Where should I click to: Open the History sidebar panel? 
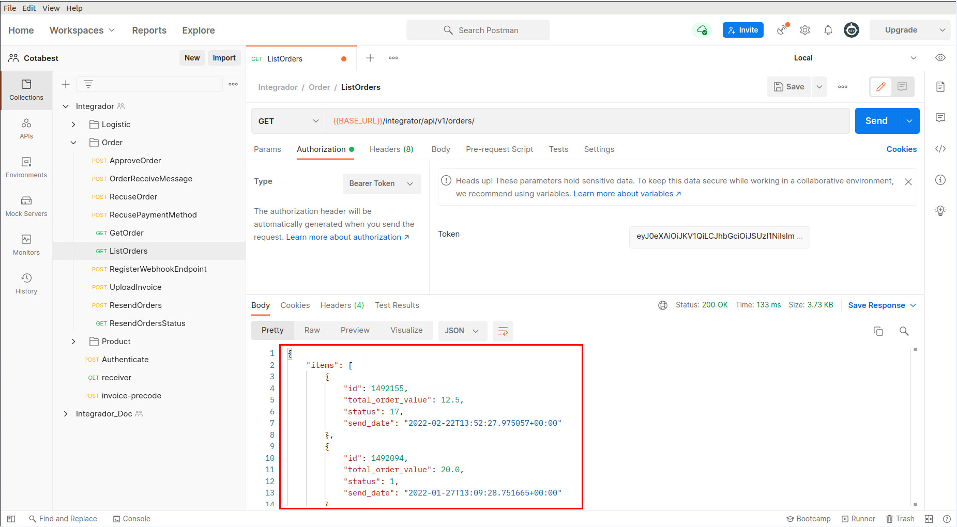(26, 284)
